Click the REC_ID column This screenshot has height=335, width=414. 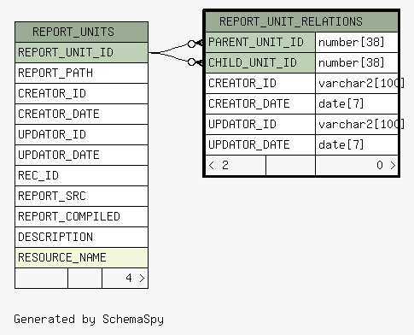81,175
